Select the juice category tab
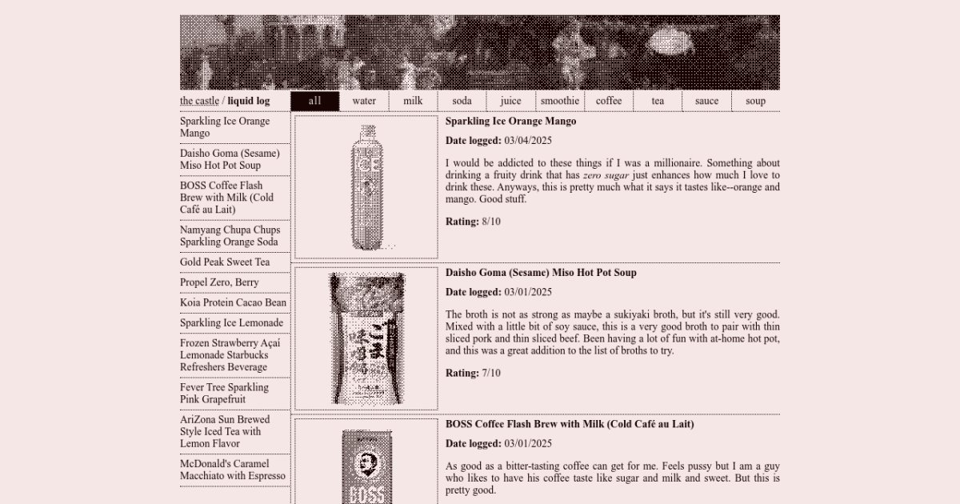Image resolution: width=960 pixels, height=504 pixels. coord(510,101)
